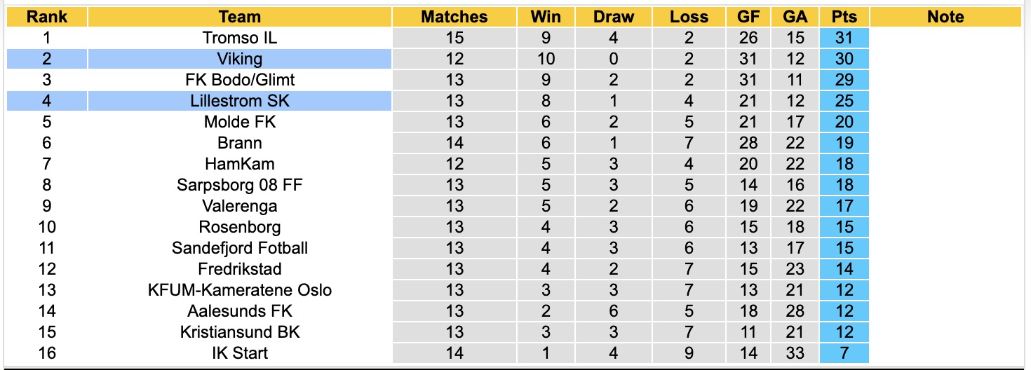Click the Brann team name
The height and width of the screenshot is (370, 1031).
239,143
